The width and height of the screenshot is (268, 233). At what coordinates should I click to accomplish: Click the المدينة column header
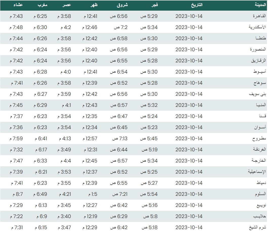260,5
